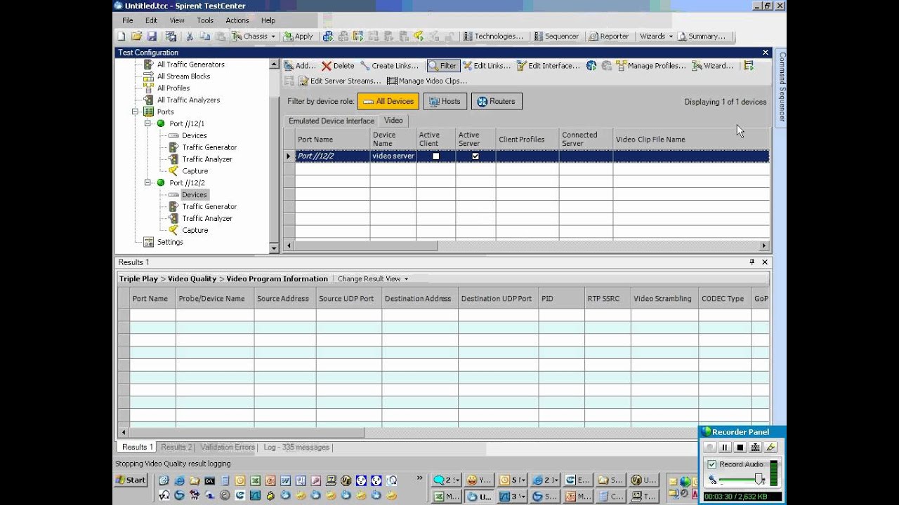The height and width of the screenshot is (505, 899).
Task: Click the Summary toolbar button
Action: [x=702, y=36]
